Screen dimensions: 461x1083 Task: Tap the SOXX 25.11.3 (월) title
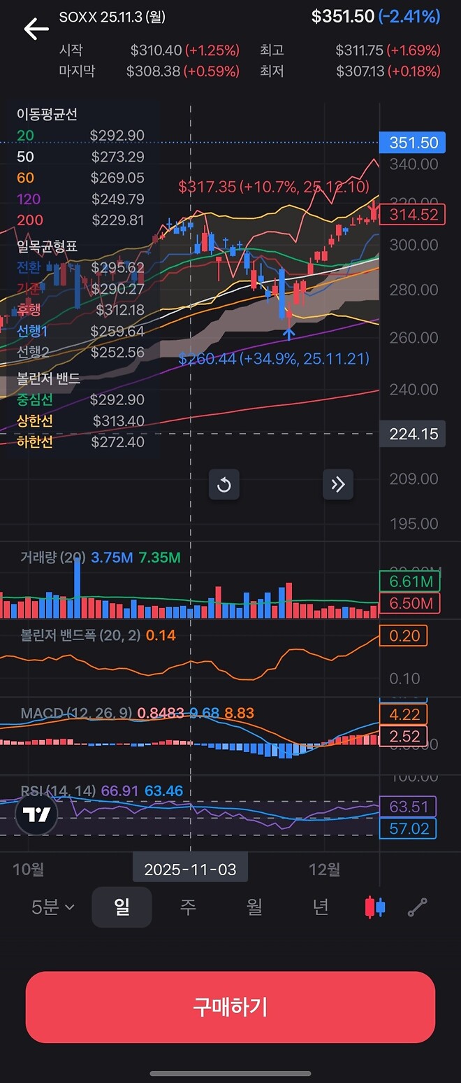(112, 17)
